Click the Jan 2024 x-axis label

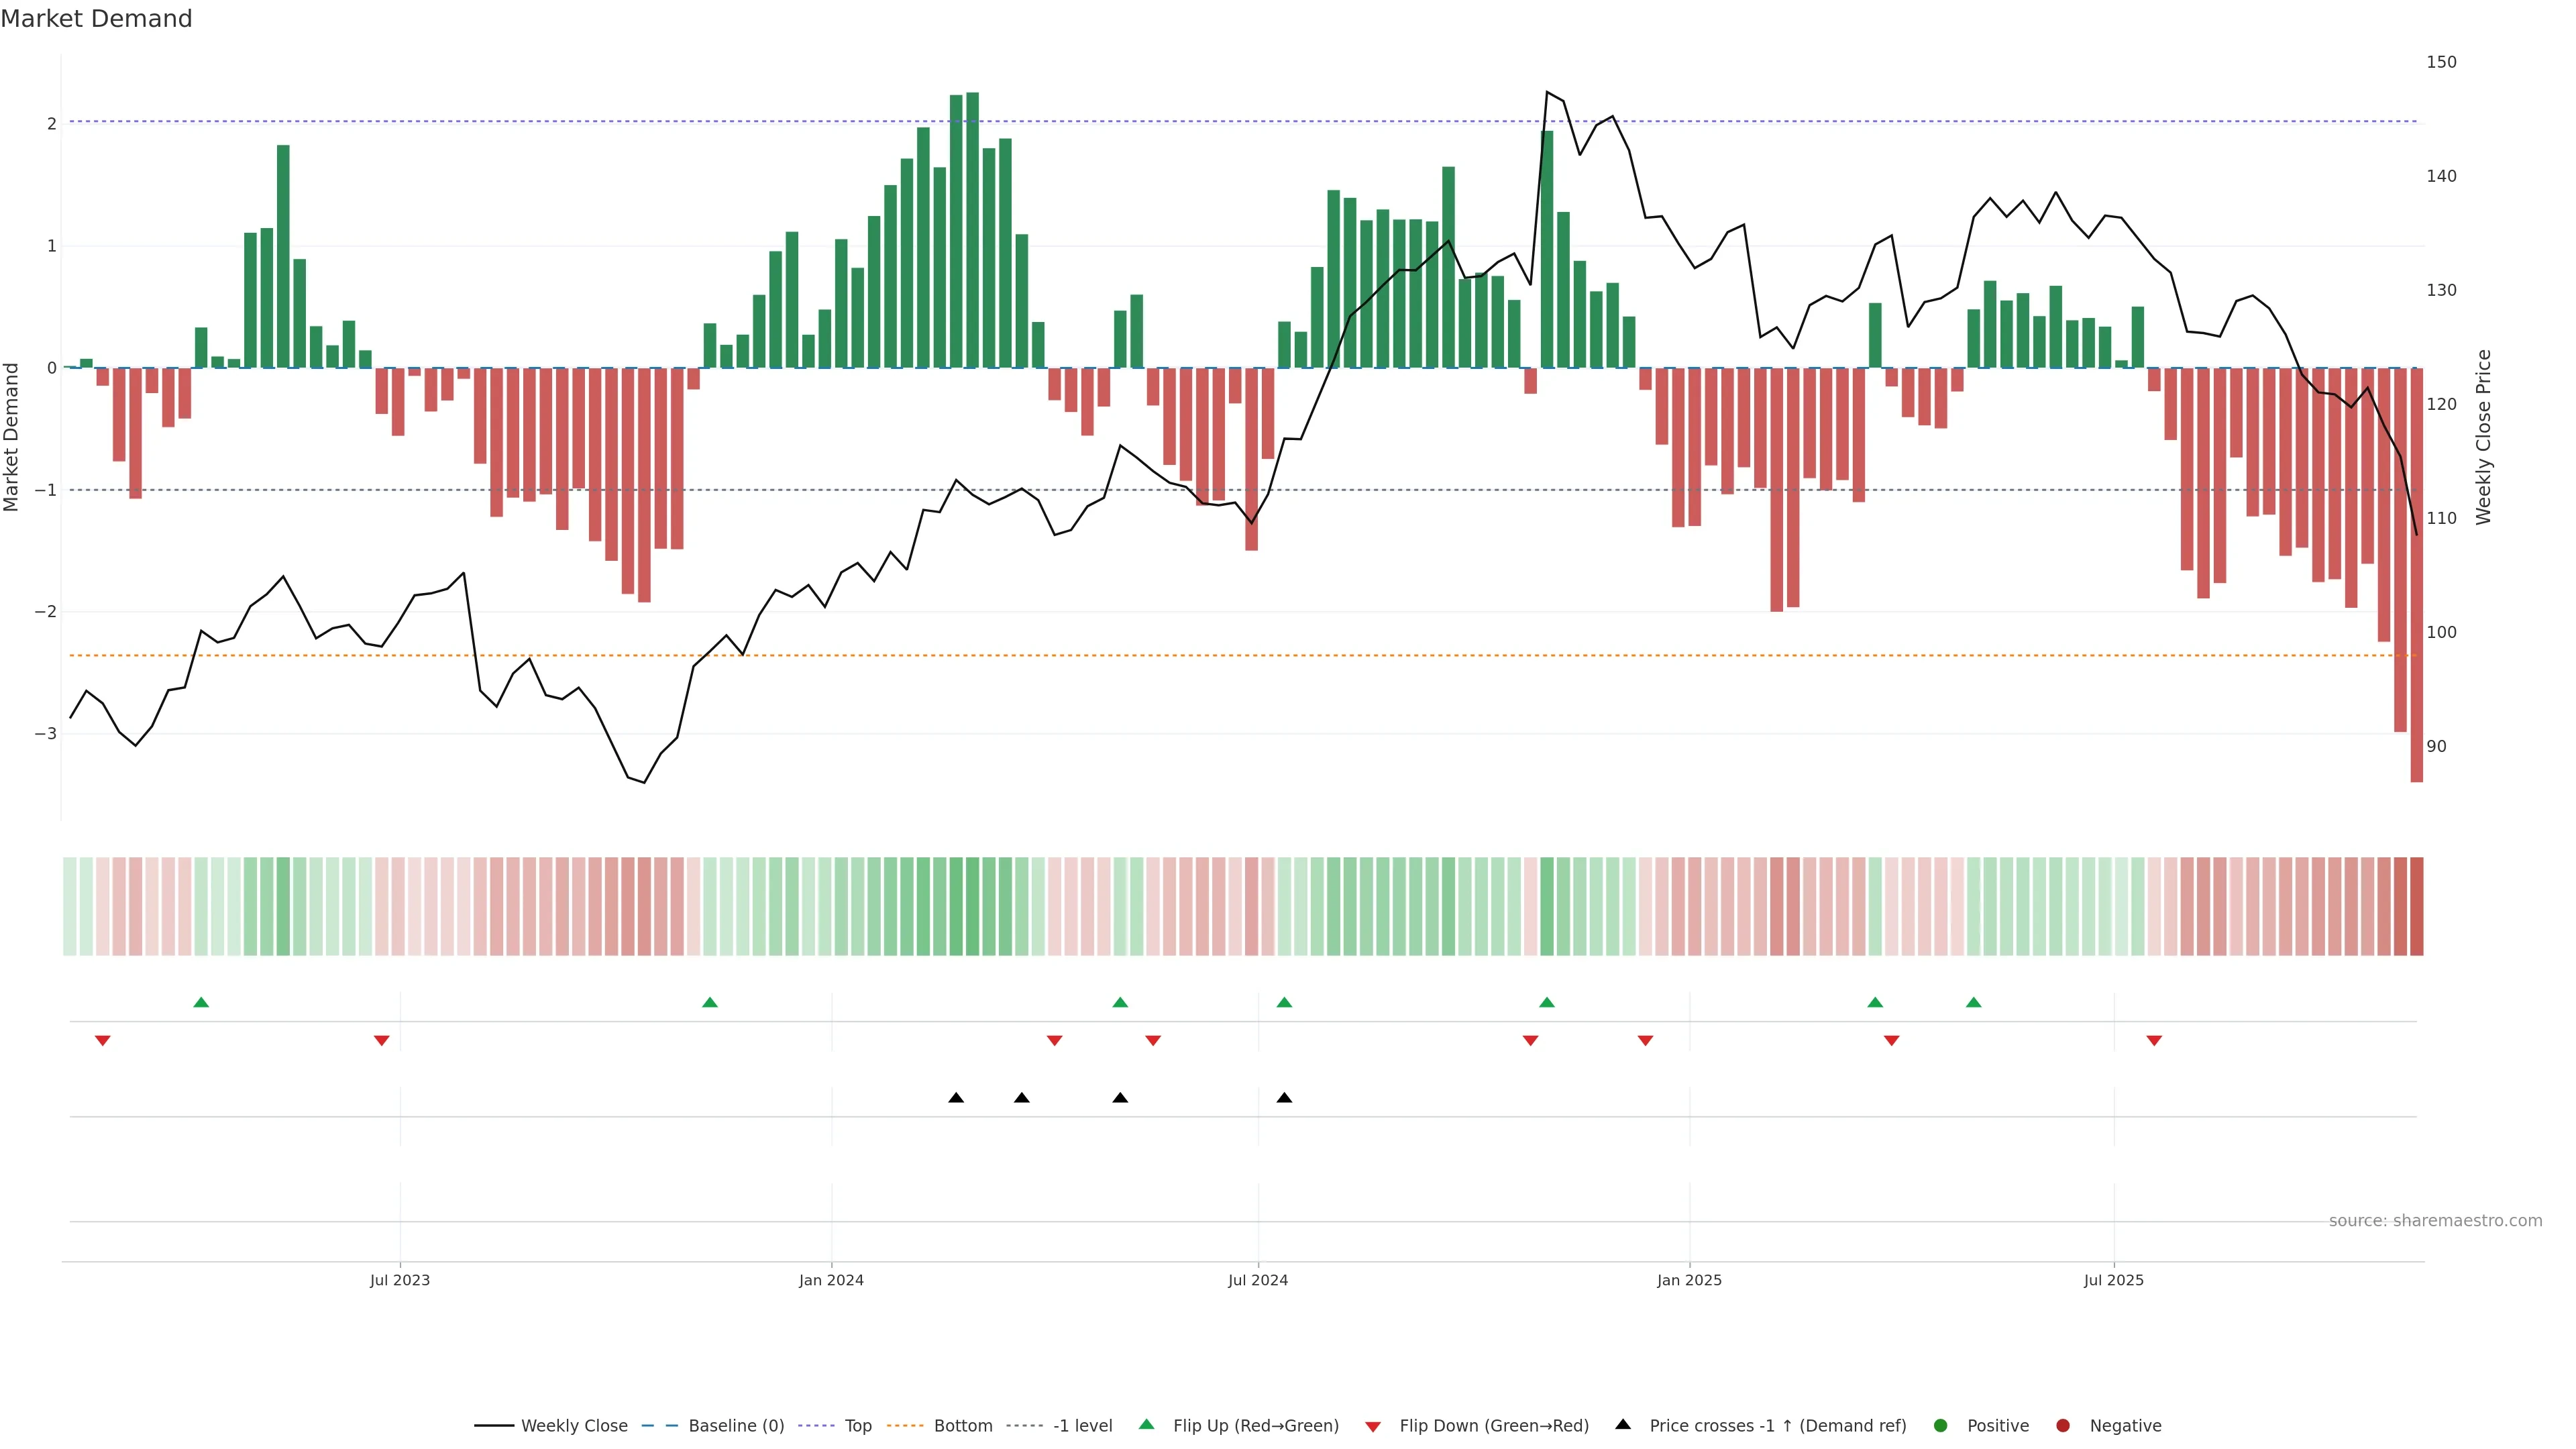point(831,1280)
